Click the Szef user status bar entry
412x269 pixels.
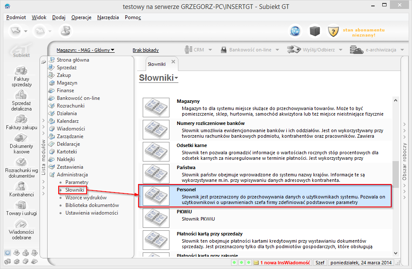click(320, 263)
